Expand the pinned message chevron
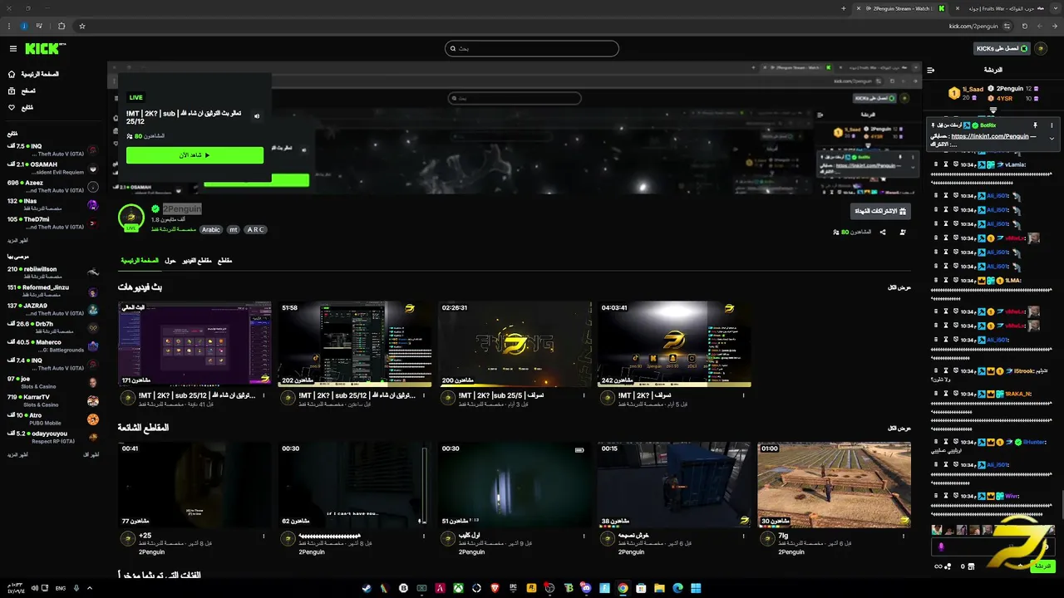Viewport: 1064px width, 598px height. pyautogui.click(x=1052, y=139)
